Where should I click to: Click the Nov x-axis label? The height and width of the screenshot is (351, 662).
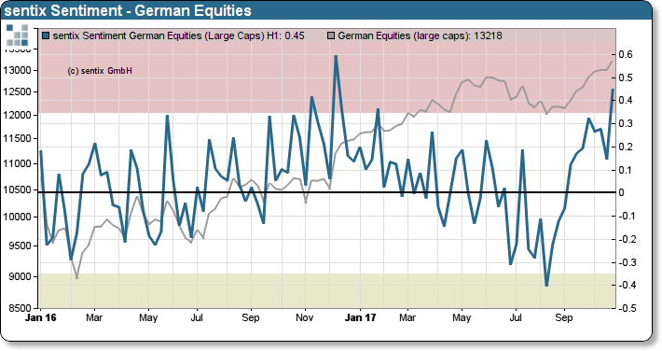tap(304, 317)
